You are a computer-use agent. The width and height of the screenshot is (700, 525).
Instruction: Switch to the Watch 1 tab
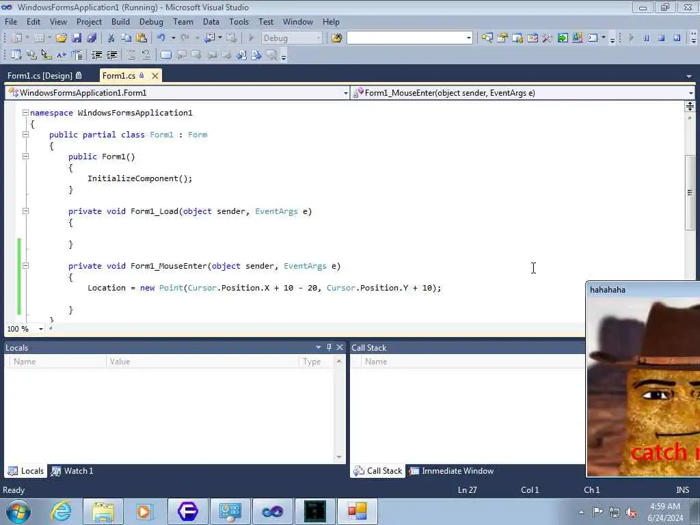click(72, 470)
